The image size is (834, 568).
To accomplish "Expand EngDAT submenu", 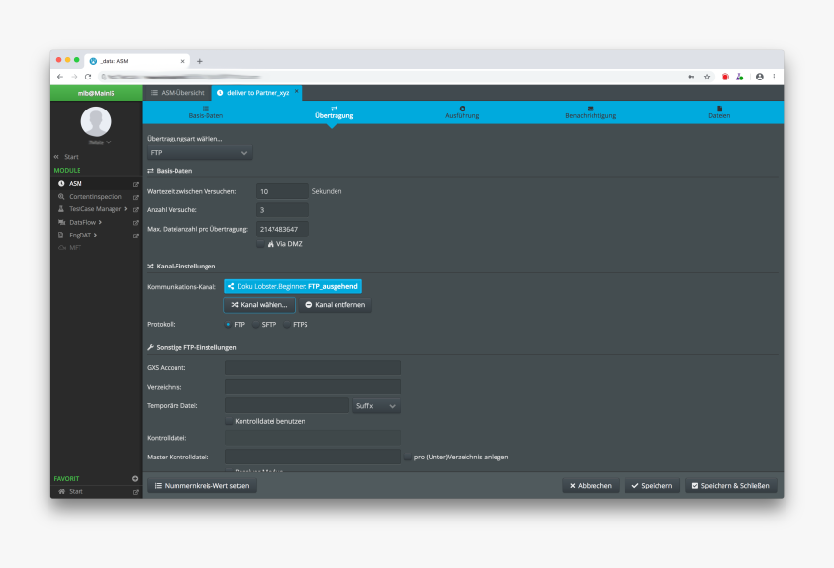I will click(x=95, y=235).
